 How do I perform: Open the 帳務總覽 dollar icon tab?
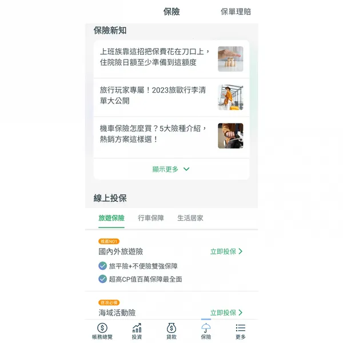(102, 328)
